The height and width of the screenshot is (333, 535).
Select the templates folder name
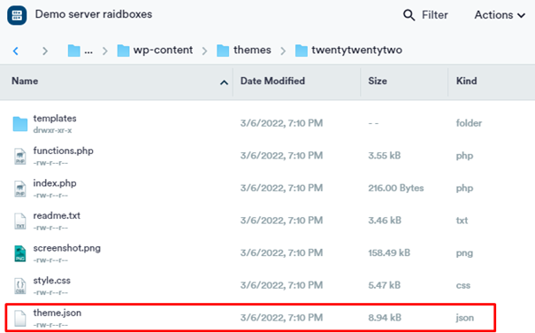(55, 119)
